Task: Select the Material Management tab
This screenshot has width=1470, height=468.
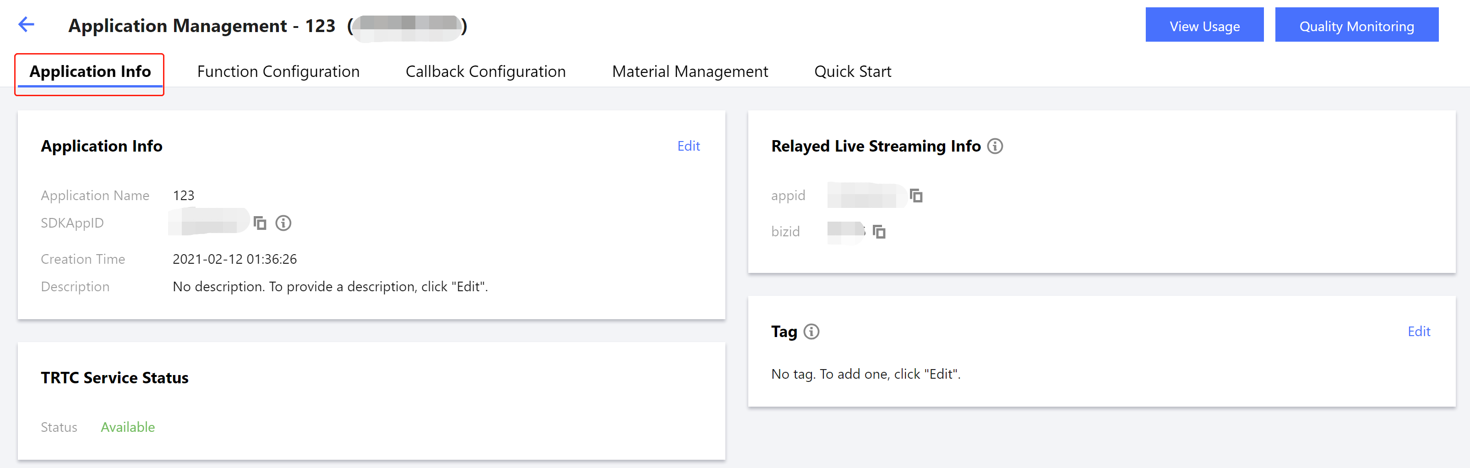Action: point(689,72)
